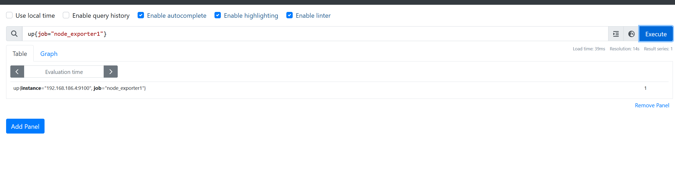Click the Add Panel button
Viewport: 675px width, 186px height.
(25, 126)
